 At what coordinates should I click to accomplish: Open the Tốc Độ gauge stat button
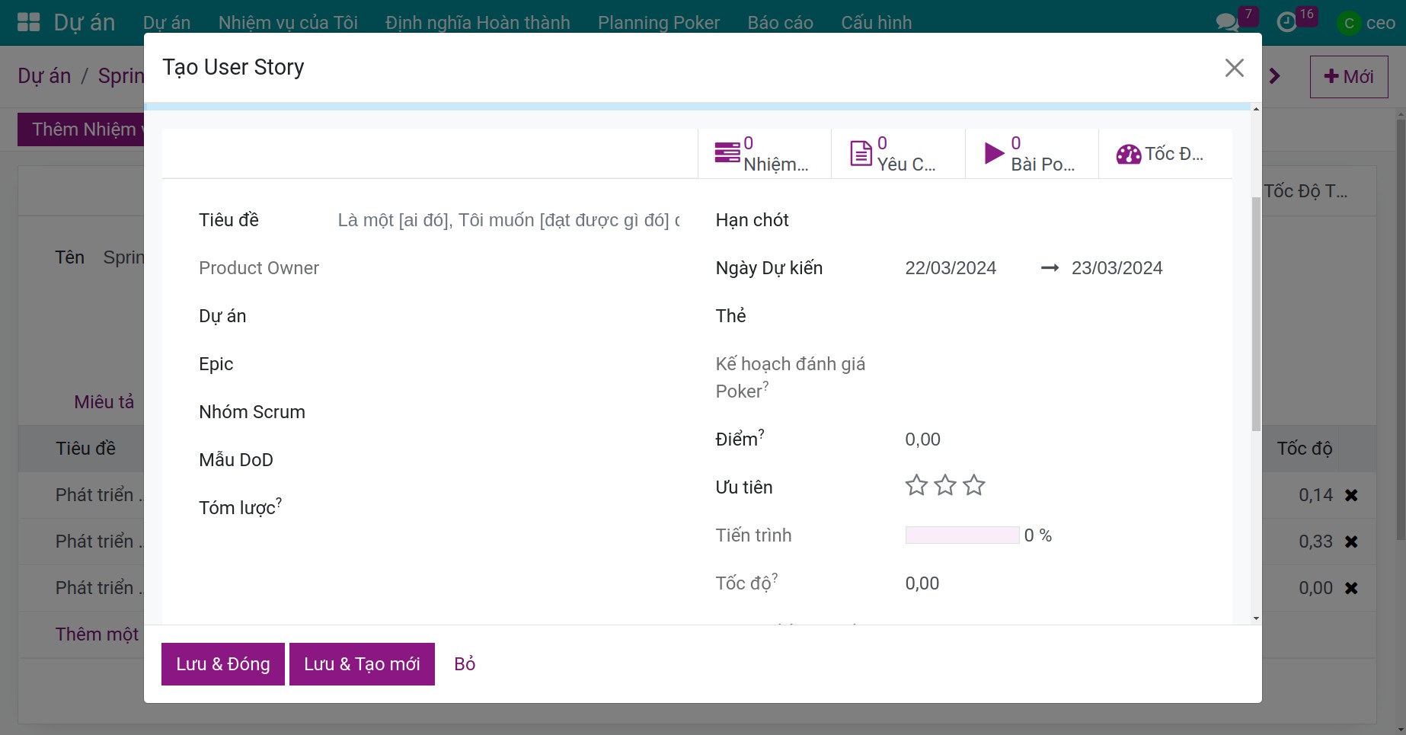pos(1165,154)
